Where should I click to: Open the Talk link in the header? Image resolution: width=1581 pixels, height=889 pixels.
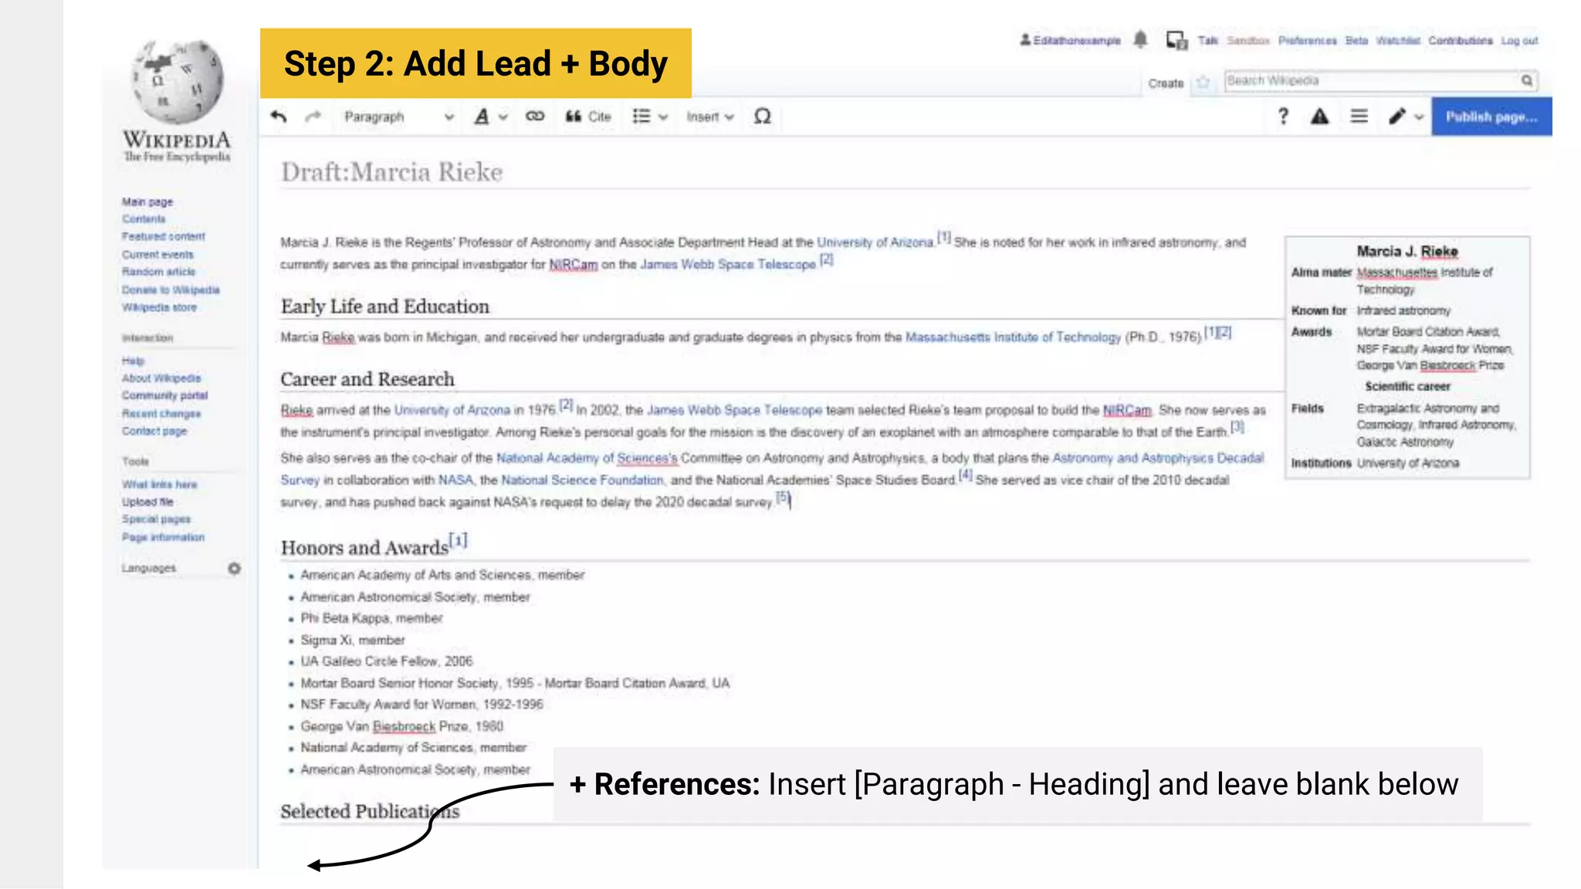(1207, 40)
